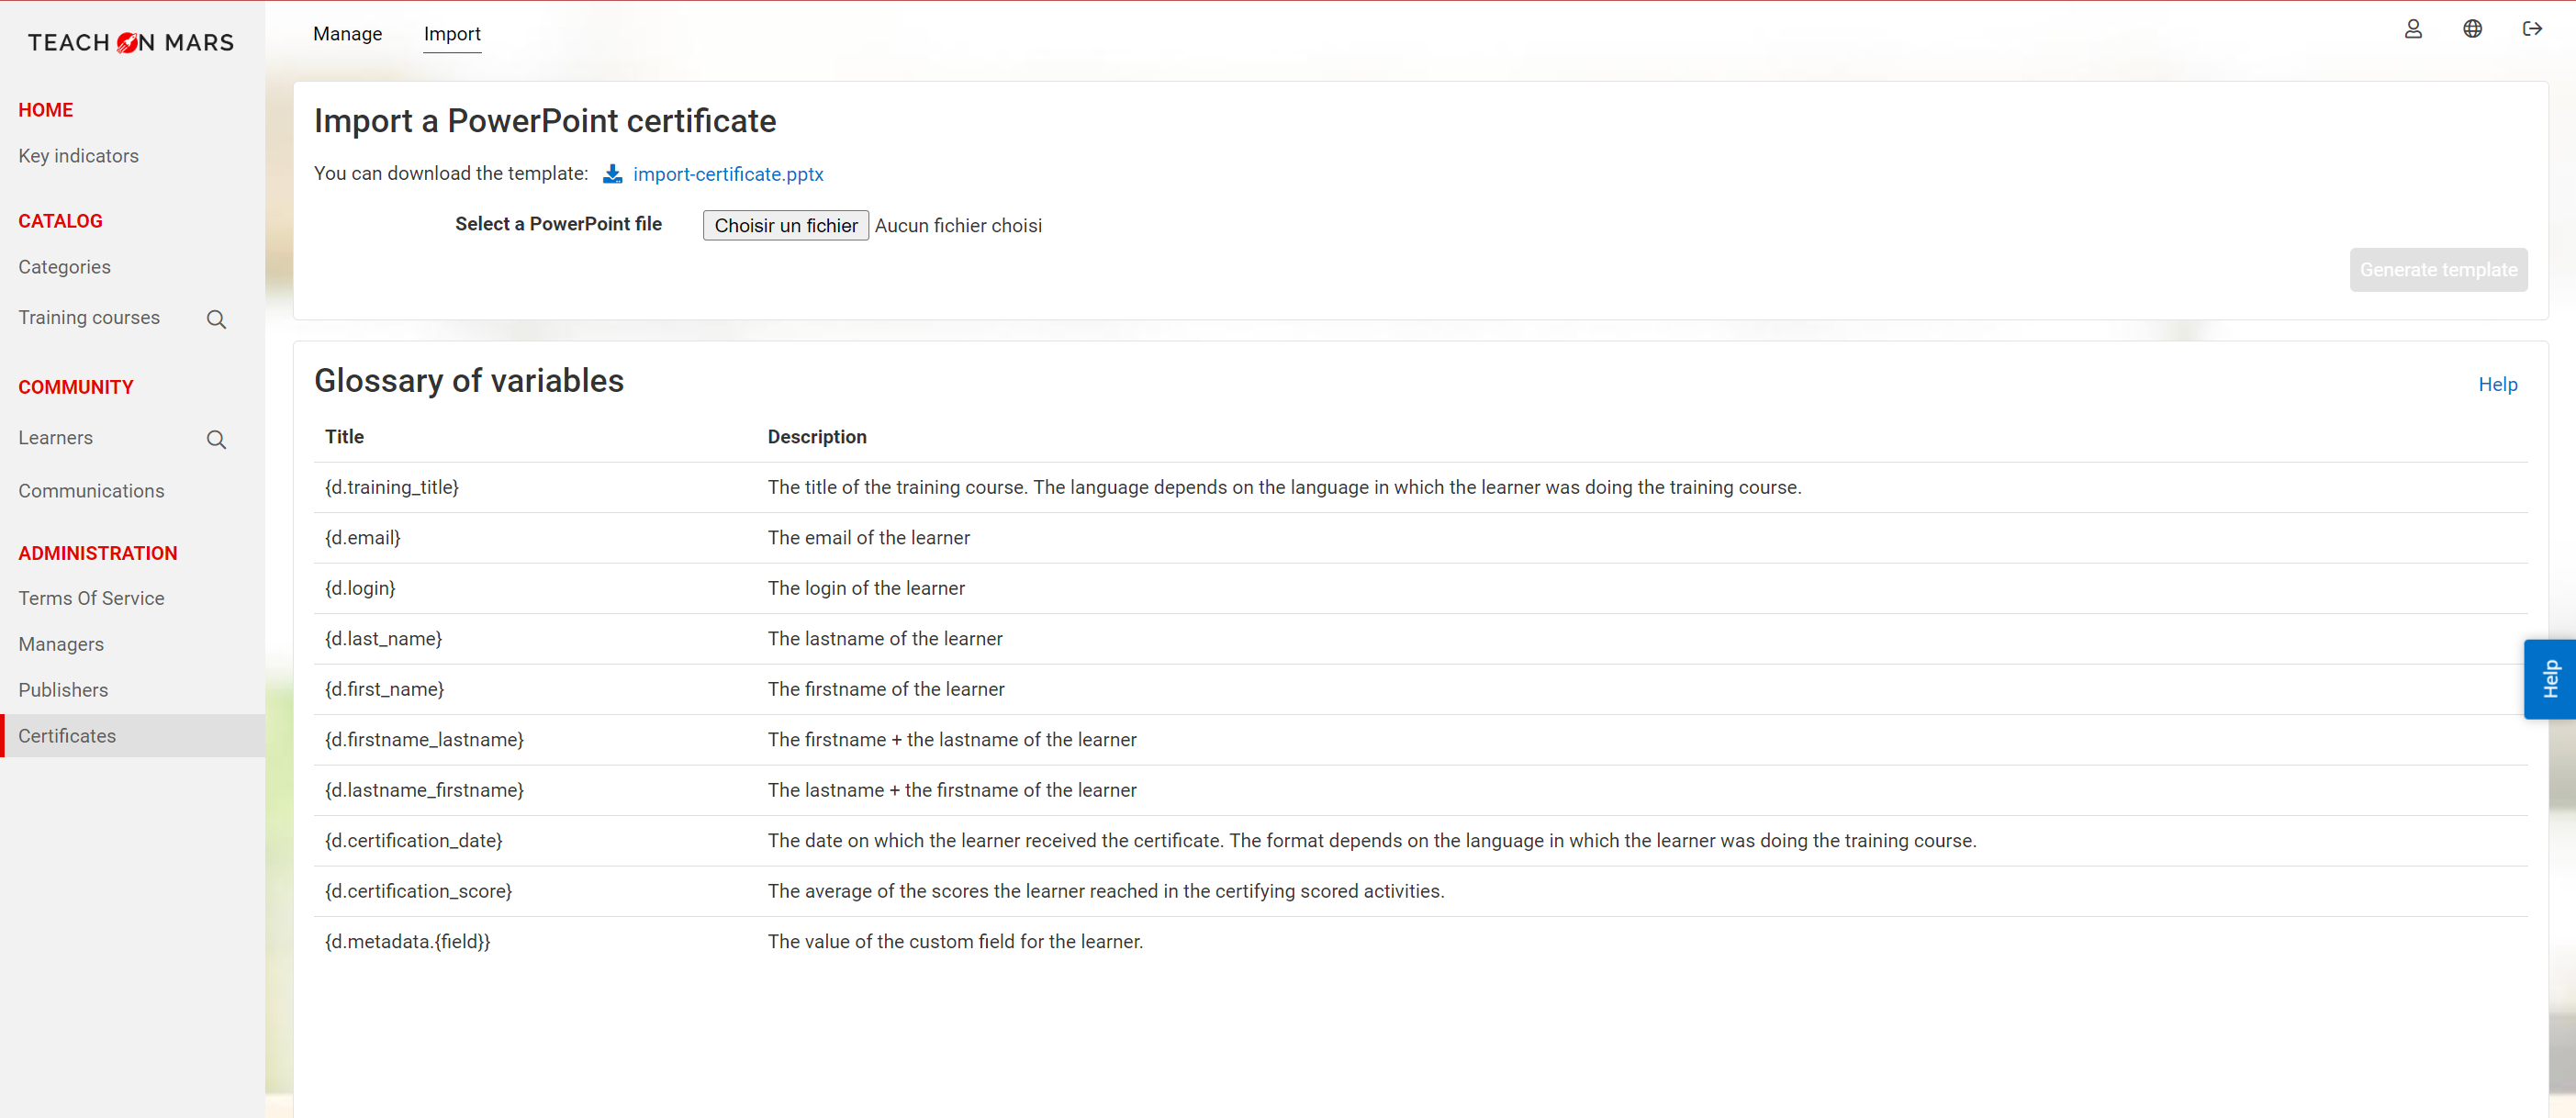
Task: Select the {d.metadata.{field}} variable
Action: 407,942
